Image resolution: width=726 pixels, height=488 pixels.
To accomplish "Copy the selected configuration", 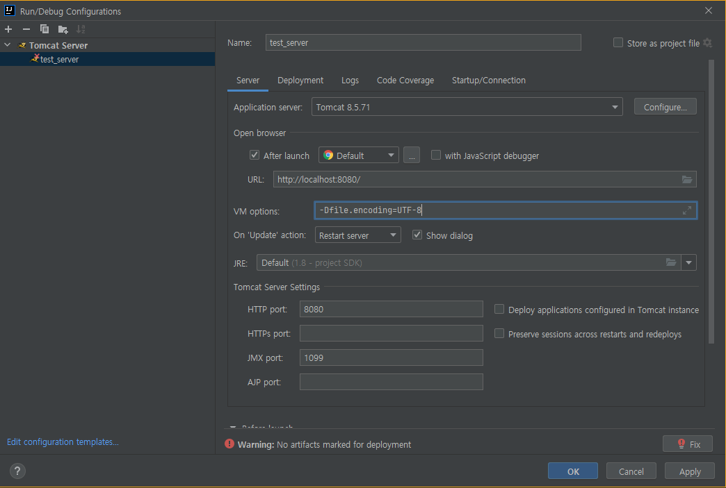I will [x=45, y=29].
